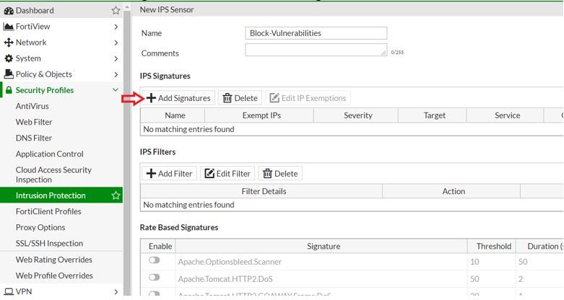Click the FortiView chart icon
Image resolution: width=564 pixels, height=300 pixels.
tap(9, 27)
